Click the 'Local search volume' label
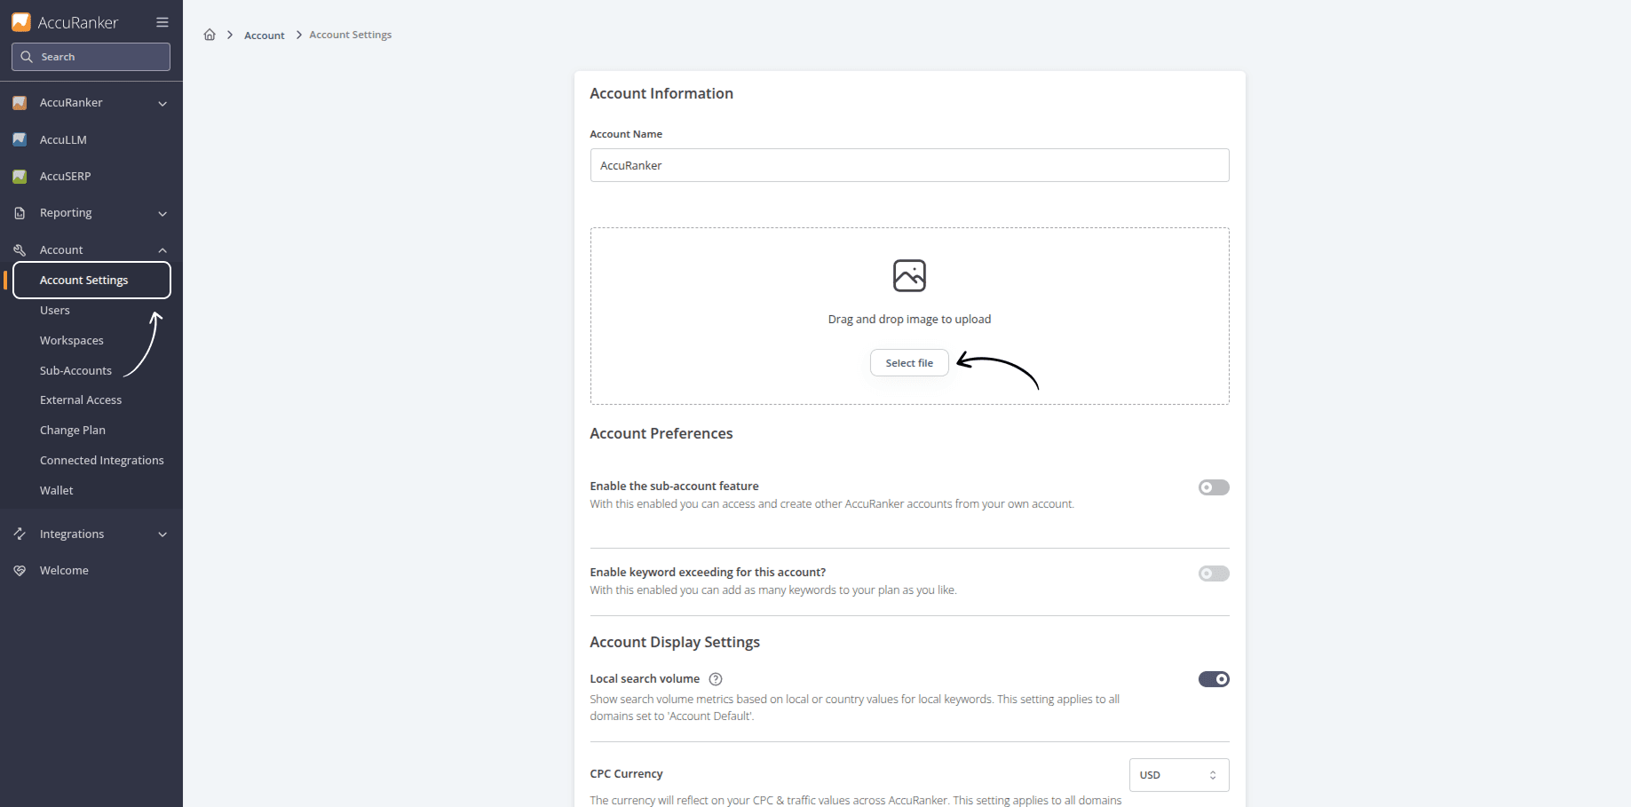1631x807 pixels. tap(645, 679)
